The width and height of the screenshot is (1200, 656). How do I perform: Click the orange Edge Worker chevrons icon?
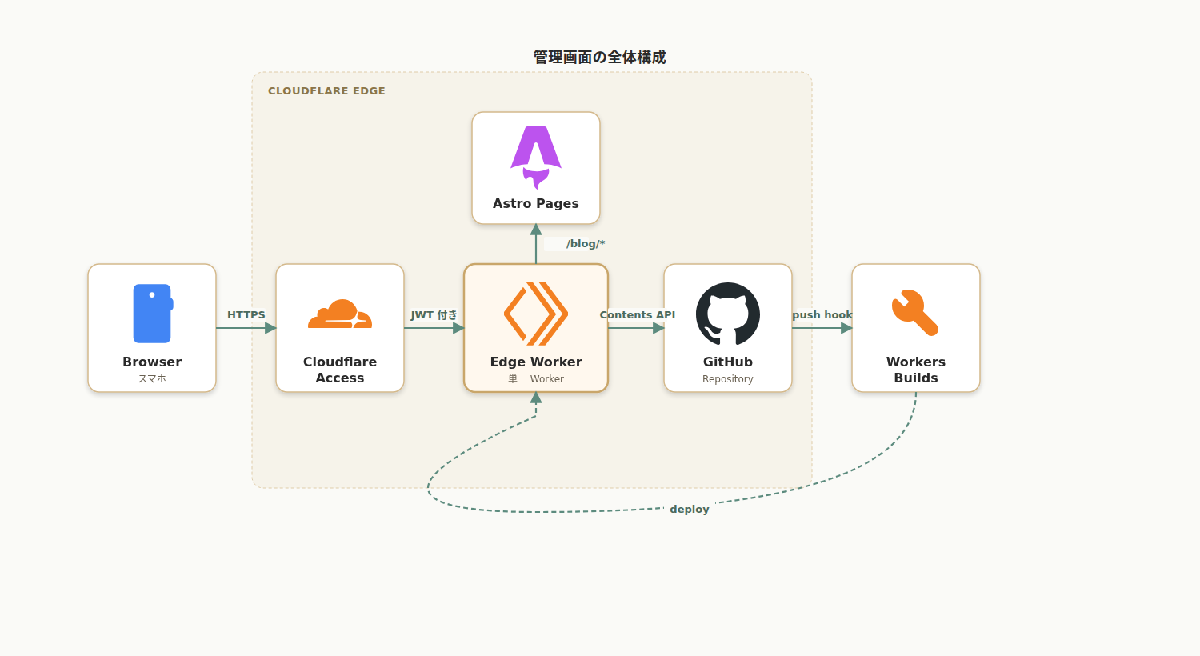click(536, 314)
